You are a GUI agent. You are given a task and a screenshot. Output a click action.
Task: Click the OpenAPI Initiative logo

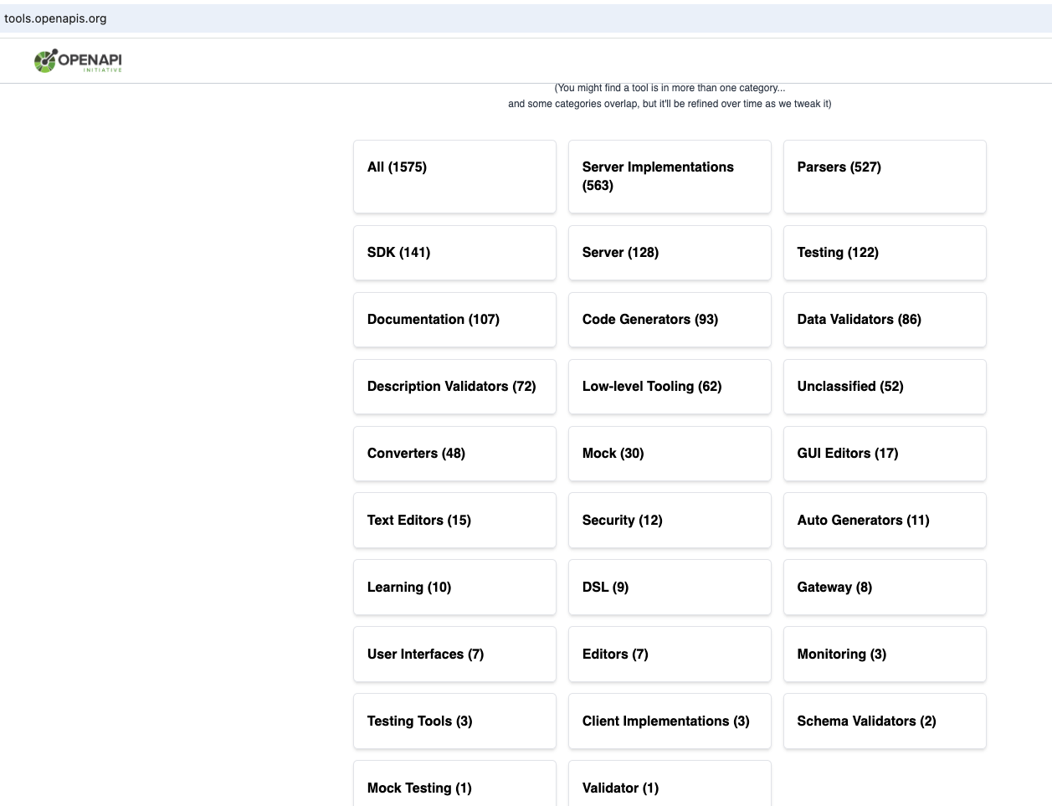coord(78,61)
